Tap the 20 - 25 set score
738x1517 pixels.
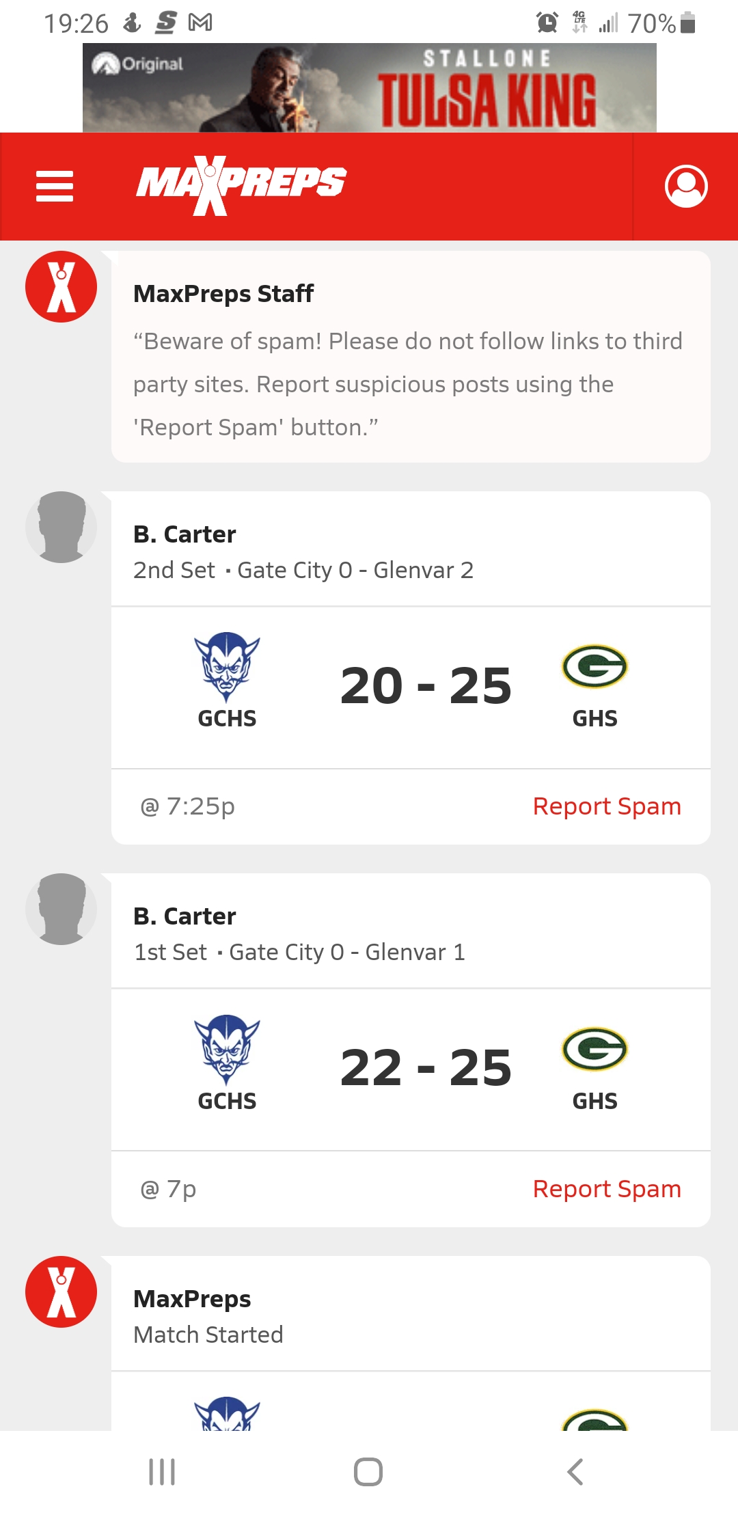point(426,686)
